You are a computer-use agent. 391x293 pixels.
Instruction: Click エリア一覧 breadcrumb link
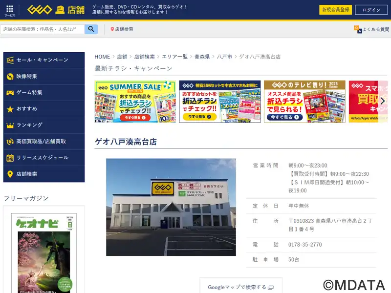click(x=174, y=57)
